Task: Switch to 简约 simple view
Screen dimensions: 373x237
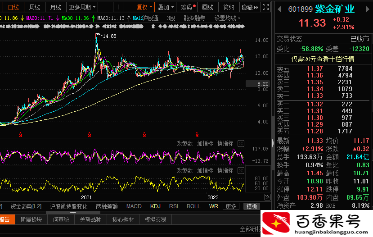Action: (x=229, y=7)
